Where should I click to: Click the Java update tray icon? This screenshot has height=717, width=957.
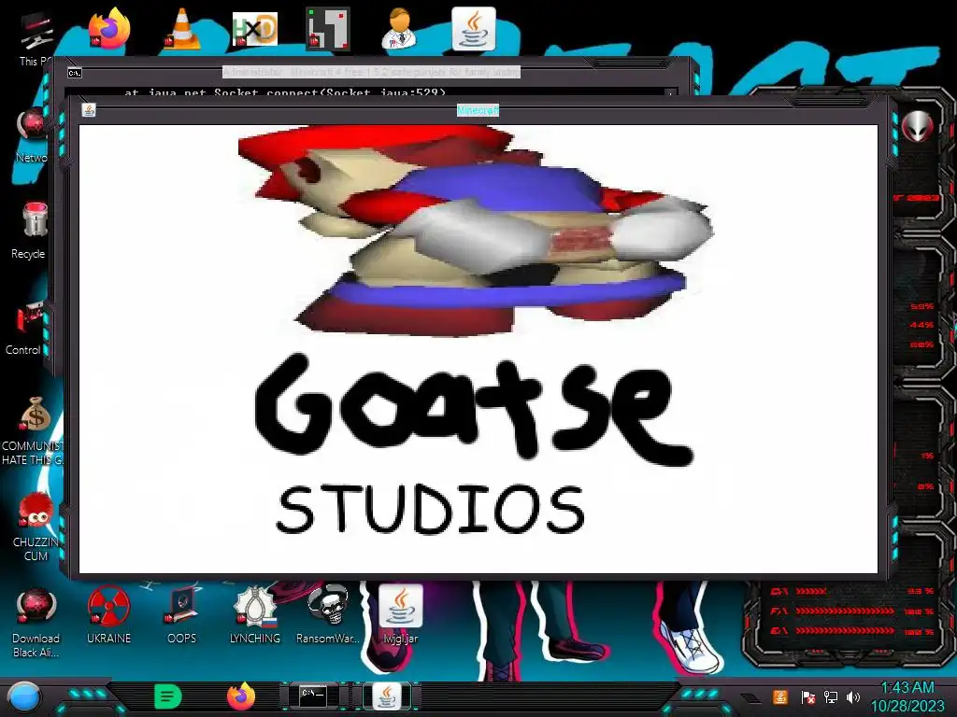780,696
